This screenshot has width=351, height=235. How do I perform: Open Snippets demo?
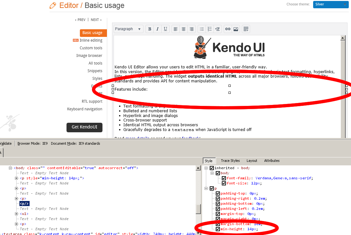[95, 71]
